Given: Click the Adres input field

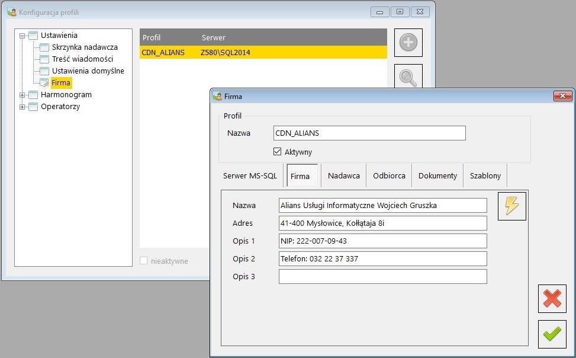Looking at the screenshot, I should pyautogui.click(x=383, y=223).
